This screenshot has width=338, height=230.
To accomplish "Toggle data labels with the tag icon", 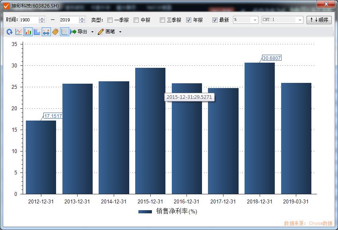I will (x=54, y=32).
